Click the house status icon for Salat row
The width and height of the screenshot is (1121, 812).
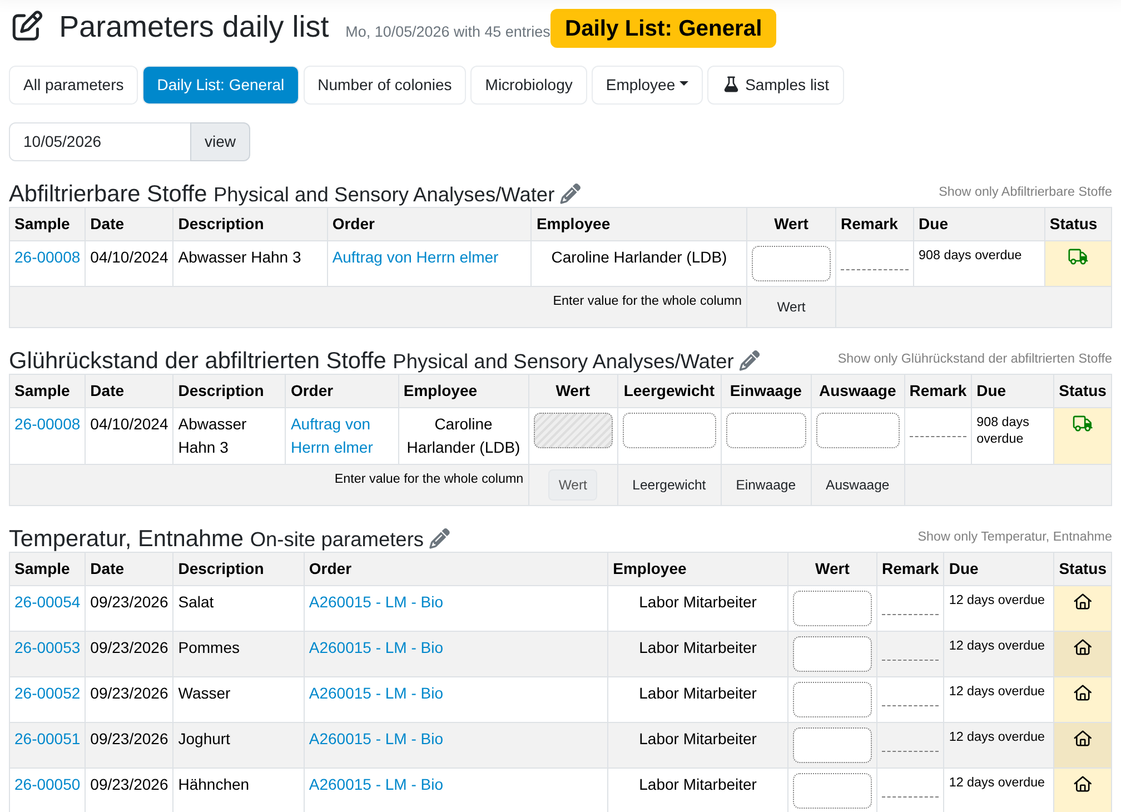pyautogui.click(x=1082, y=602)
